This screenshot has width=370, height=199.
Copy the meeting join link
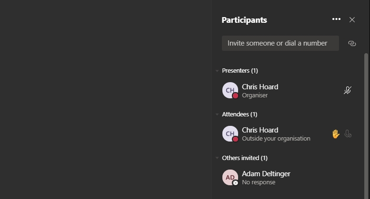[352, 43]
